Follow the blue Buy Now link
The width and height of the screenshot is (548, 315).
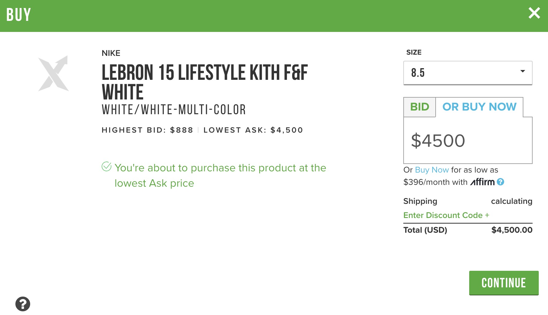(432, 170)
